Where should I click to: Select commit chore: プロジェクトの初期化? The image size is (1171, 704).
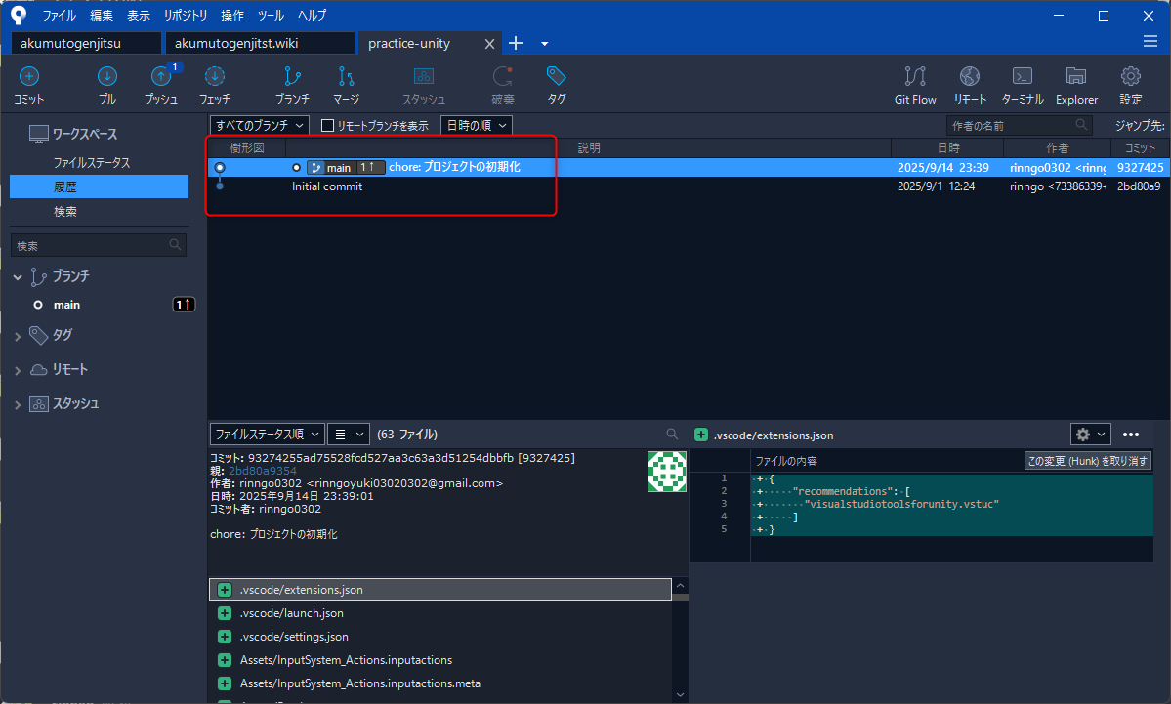pos(688,167)
